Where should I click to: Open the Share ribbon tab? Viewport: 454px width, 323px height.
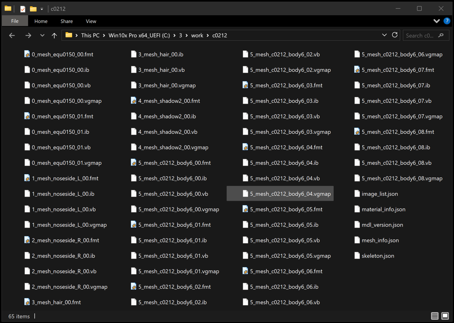67,21
